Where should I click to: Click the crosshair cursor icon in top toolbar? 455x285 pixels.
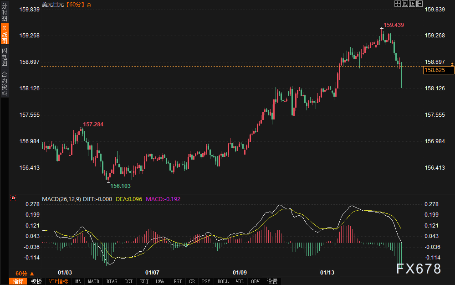coord(397,4)
